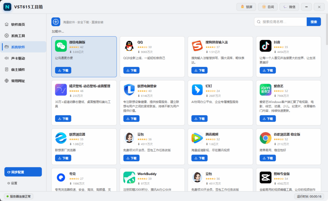The width and height of the screenshot is (328, 201).
Task: Go to 系统工具 sidebar section
Action: (23, 36)
